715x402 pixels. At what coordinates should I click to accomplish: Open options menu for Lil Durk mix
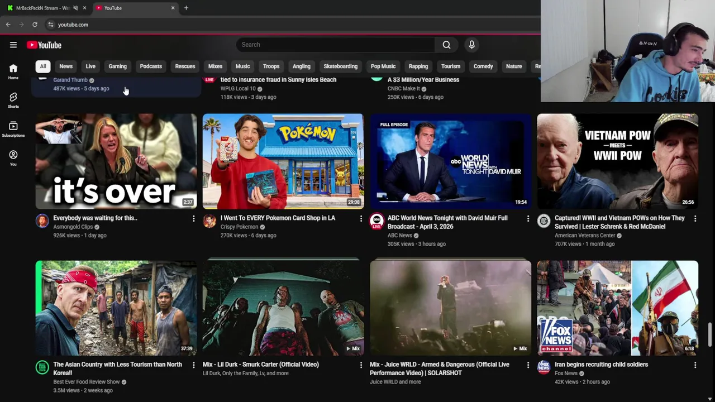click(361, 365)
